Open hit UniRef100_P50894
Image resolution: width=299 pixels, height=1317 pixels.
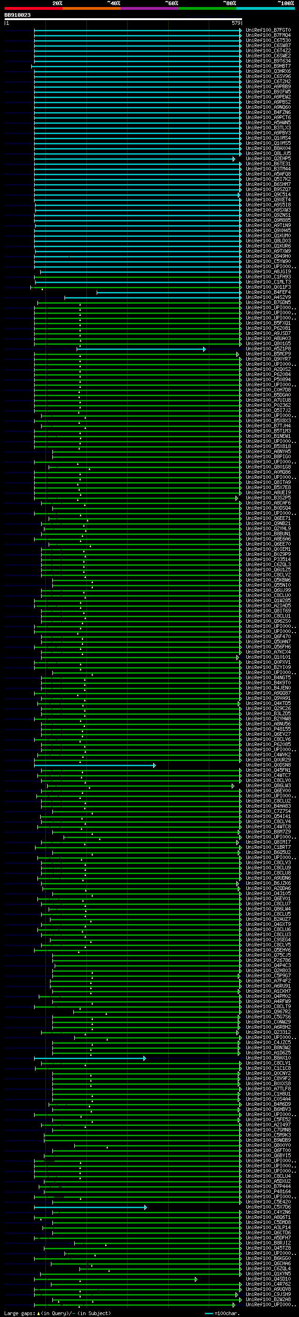pyautogui.click(x=268, y=379)
